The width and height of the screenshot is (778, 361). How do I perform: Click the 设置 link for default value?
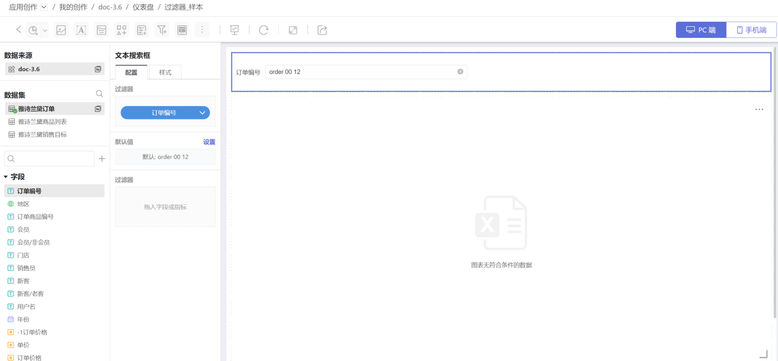click(x=209, y=142)
